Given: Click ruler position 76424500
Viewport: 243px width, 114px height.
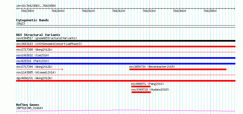Looking at the screenshot, I should pos(210,11).
